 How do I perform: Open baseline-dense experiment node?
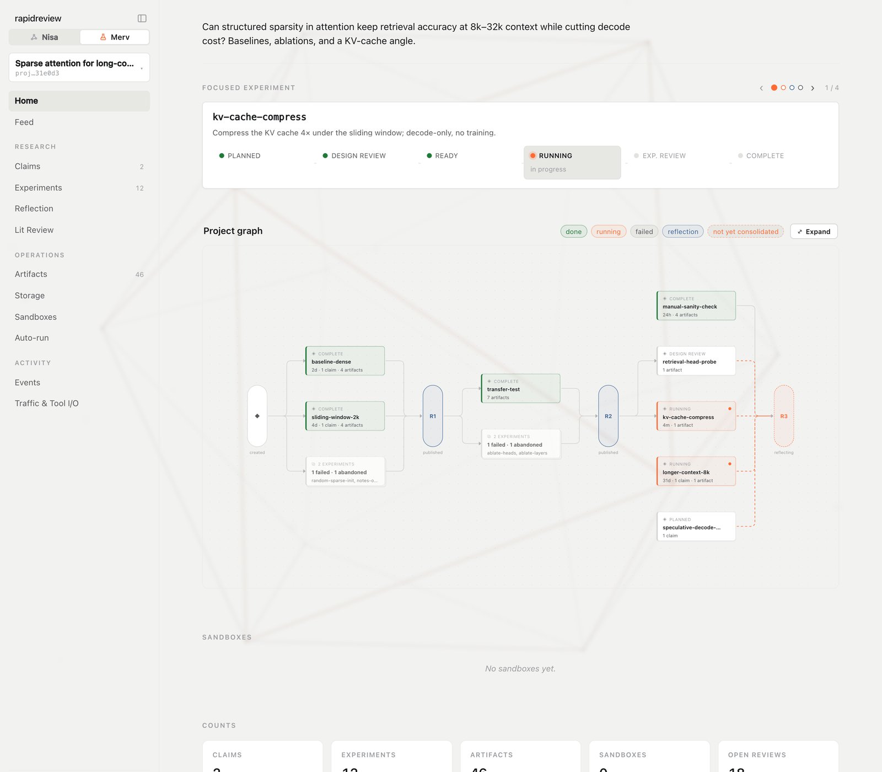point(345,361)
